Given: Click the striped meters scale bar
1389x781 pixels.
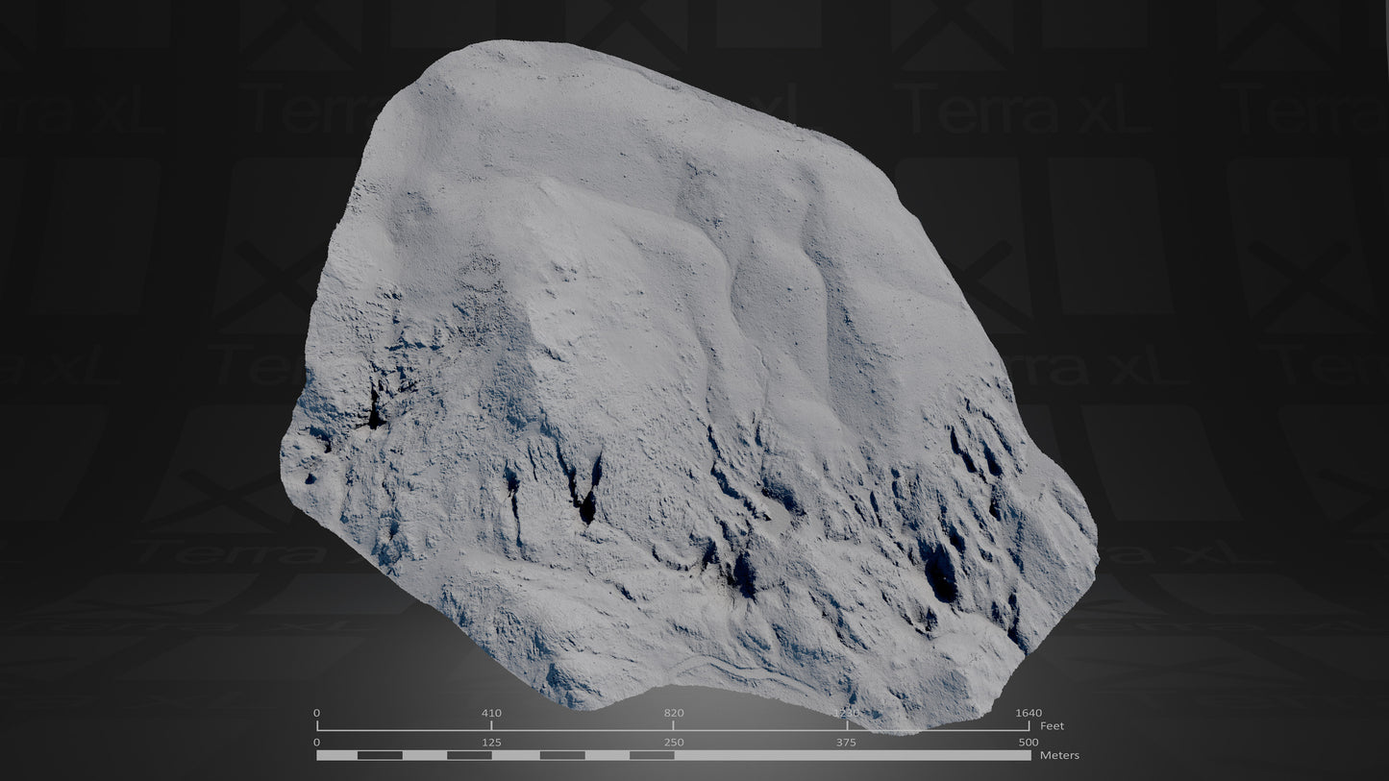Looking at the screenshot, I should coord(673,756).
